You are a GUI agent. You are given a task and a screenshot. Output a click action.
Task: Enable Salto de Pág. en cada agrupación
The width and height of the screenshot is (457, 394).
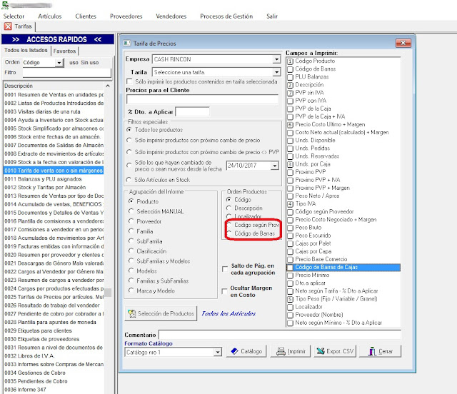pyautogui.click(x=226, y=270)
